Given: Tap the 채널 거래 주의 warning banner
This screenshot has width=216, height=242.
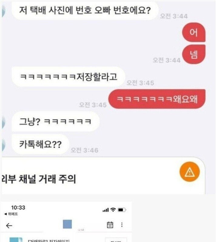Looking at the screenshot, I should tap(103, 175).
